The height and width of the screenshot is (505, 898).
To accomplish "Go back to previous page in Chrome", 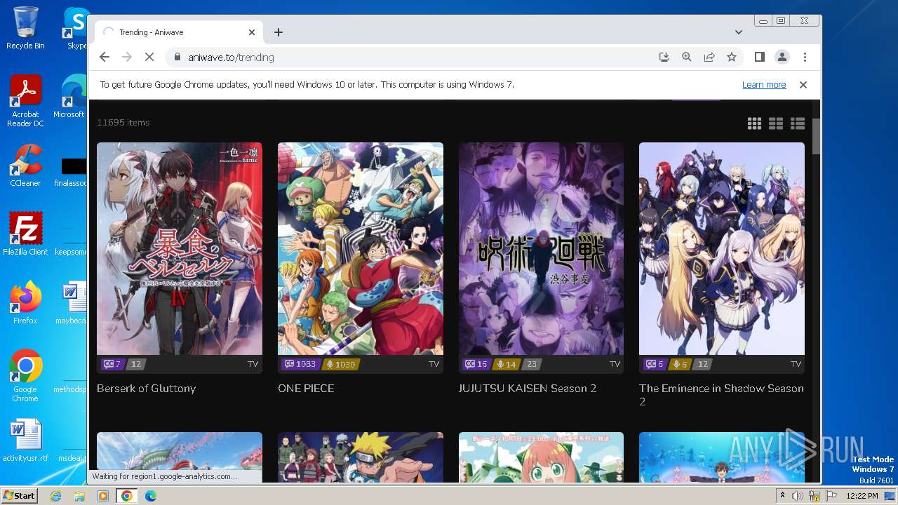I will (x=105, y=57).
